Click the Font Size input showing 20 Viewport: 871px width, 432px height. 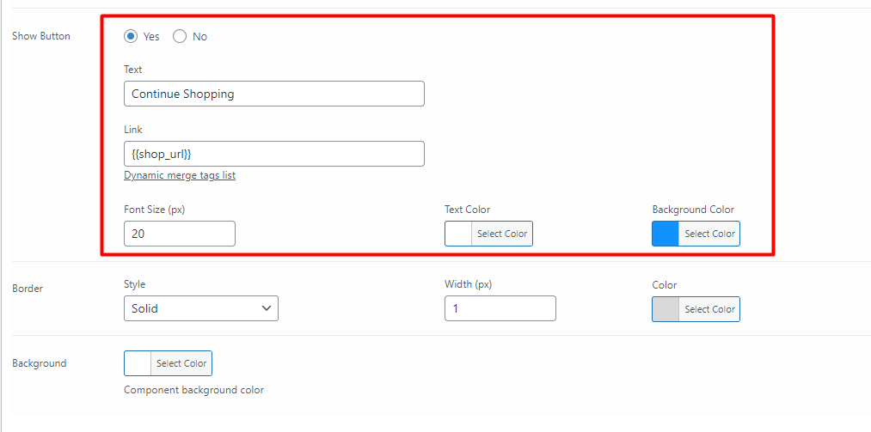180,234
